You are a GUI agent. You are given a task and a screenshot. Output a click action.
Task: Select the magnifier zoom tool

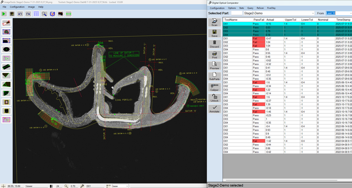point(44,14)
